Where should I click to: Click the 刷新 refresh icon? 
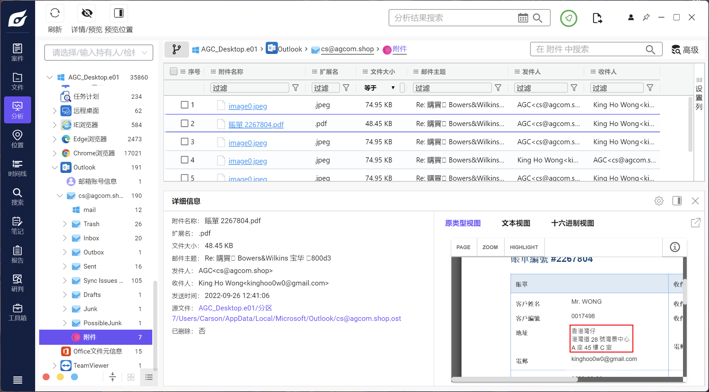55,13
